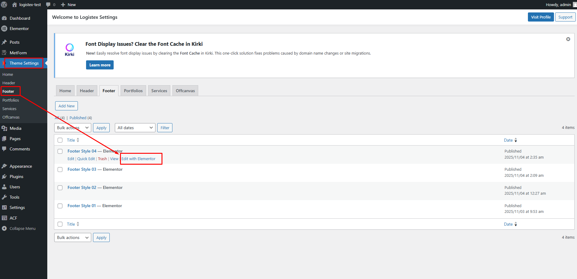This screenshot has width=577, height=279.
Task: Open the Footer Style 01 title link
Action: (82, 206)
